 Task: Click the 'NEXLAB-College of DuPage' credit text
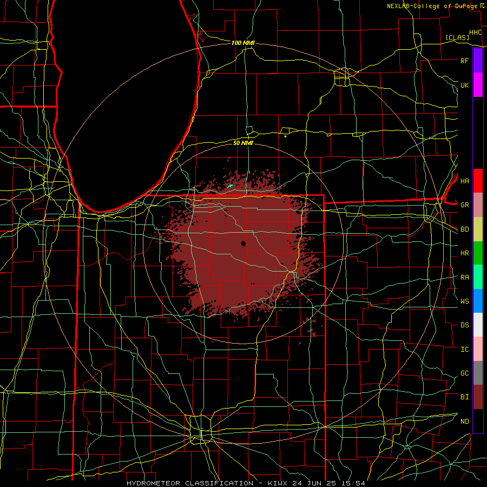tap(433, 6)
